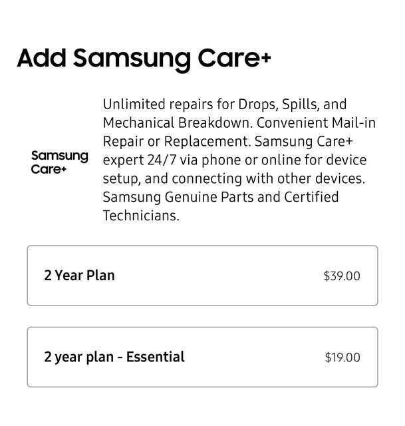Image resolution: width=405 pixels, height=426 pixels.
Task: Click "setup, and connecting with other devices" line
Action: (233, 179)
